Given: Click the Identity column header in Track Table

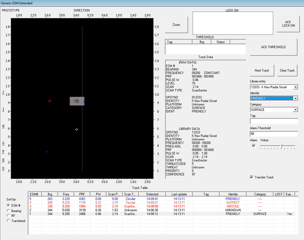Looking at the screenshot, I should pos(233,194).
